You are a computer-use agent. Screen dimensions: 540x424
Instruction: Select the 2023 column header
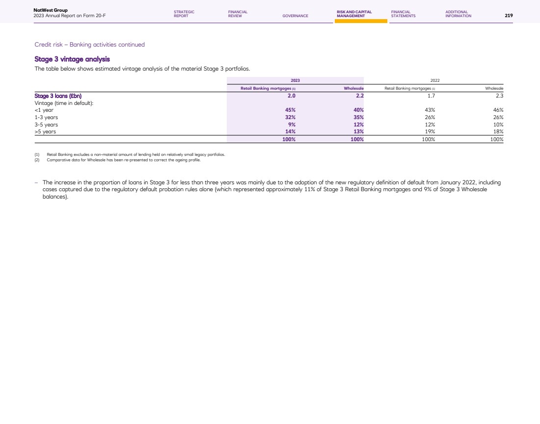295,80
